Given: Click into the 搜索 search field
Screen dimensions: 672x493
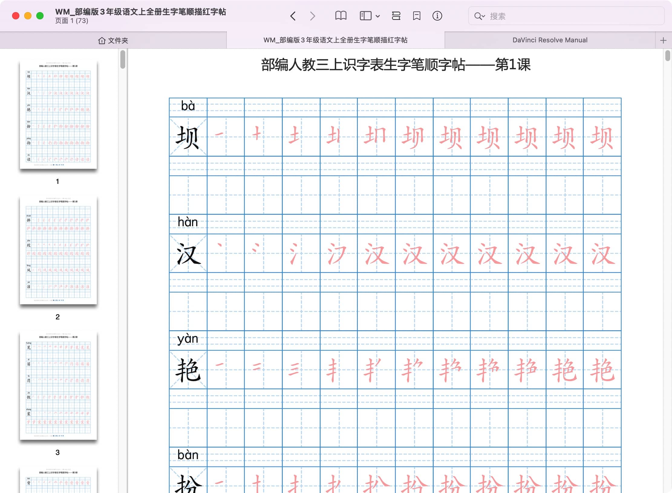Looking at the screenshot, I should click(566, 16).
